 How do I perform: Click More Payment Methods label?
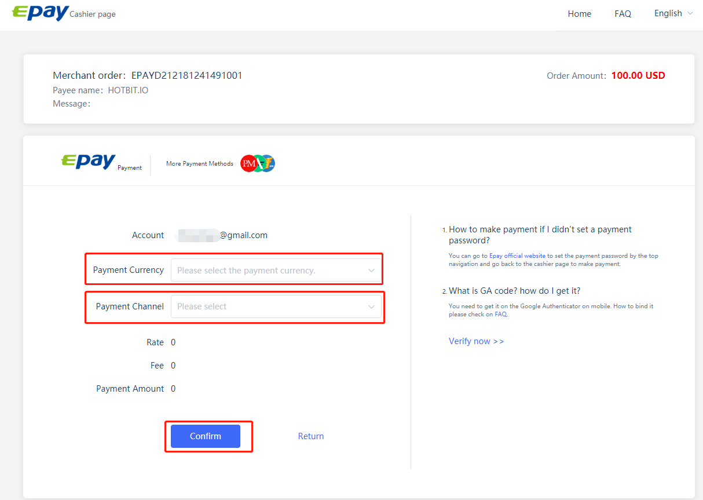pos(199,164)
